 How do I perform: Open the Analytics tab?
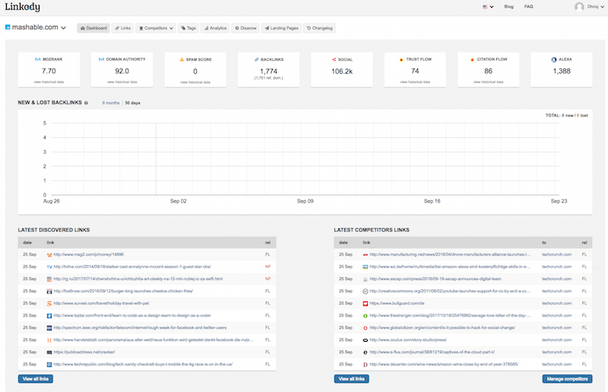click(x=215, y=28)
